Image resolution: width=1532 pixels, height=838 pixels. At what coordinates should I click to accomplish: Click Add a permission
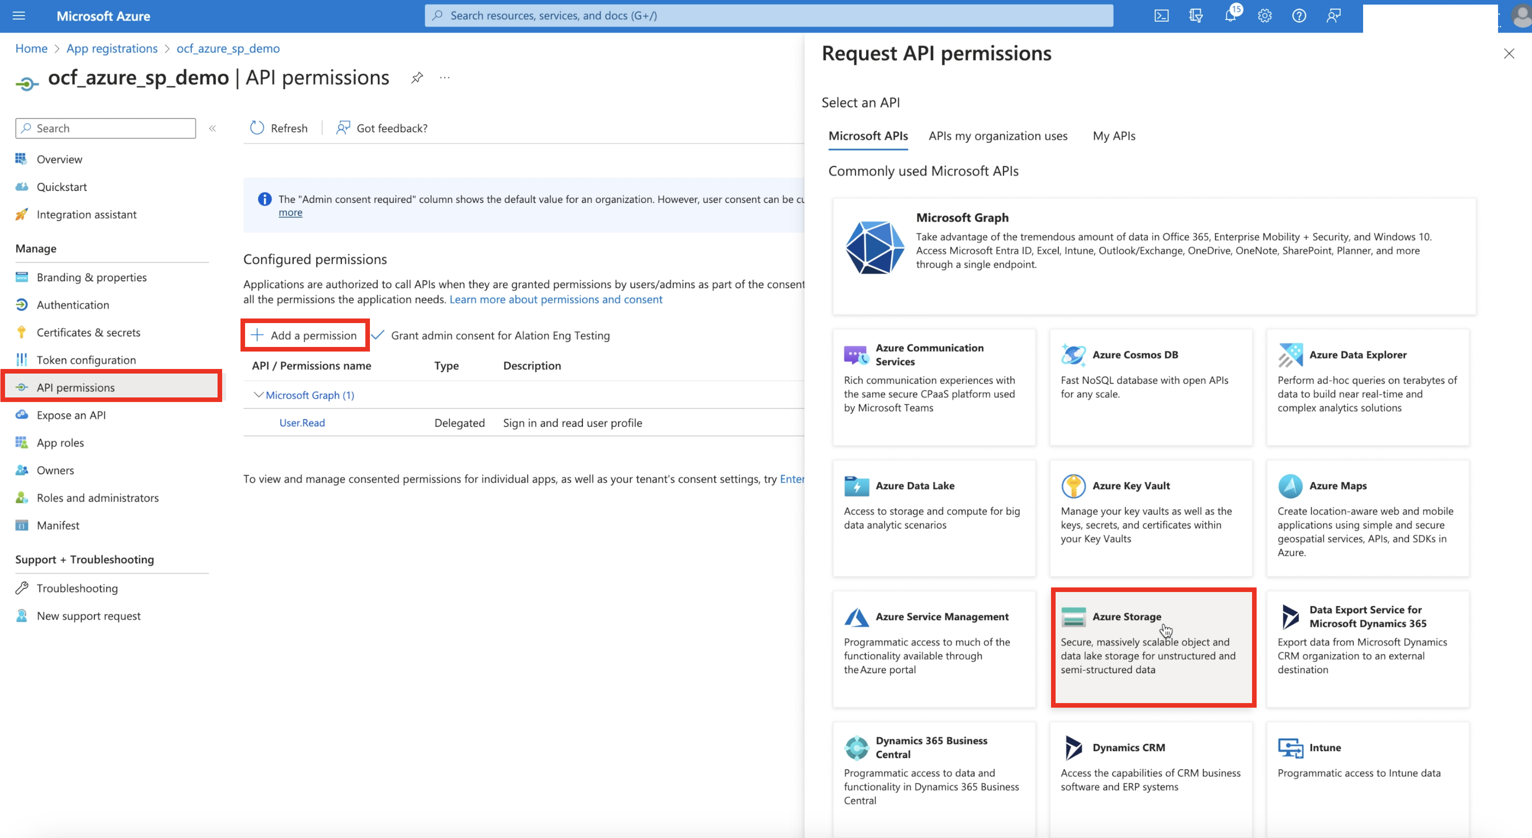pos(304,335)
